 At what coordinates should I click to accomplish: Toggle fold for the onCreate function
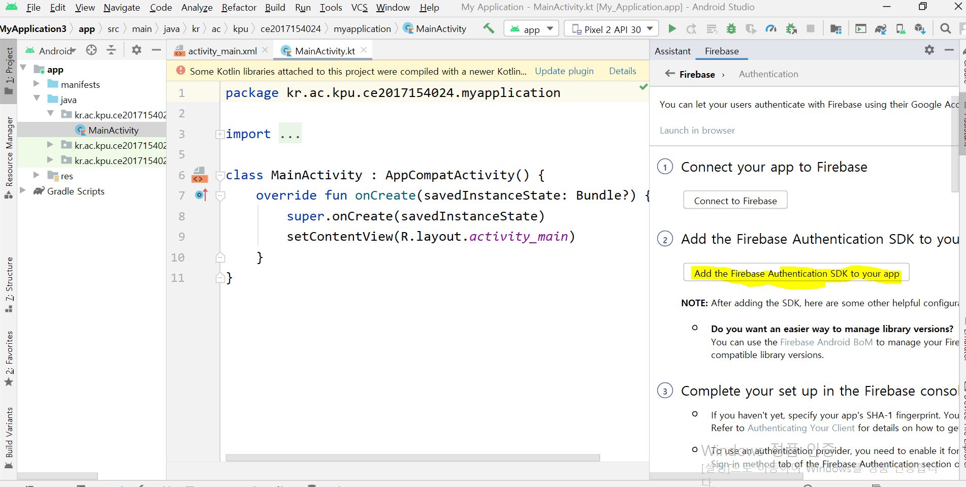click(x=220, y=196)
